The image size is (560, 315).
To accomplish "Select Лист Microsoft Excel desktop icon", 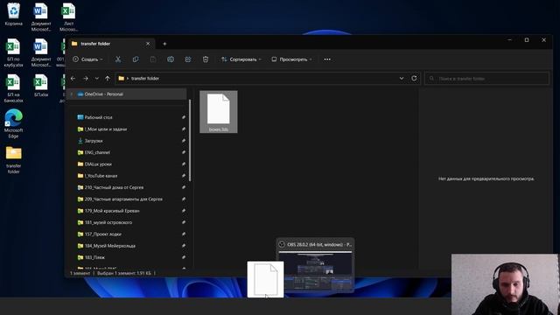I will [x=68, y=17].
